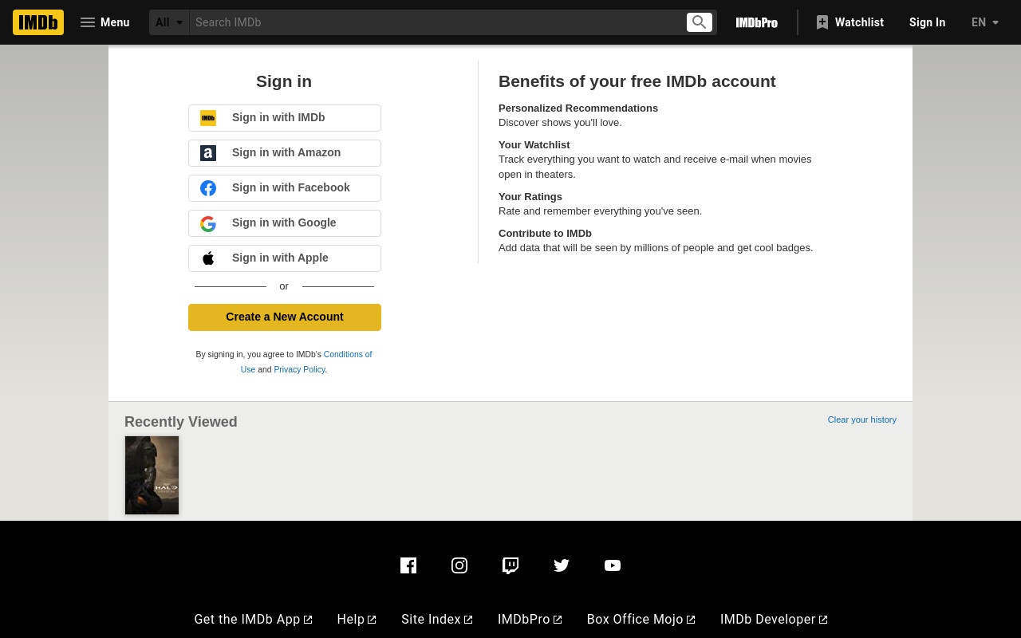The image size is (1021, 638).
Task: Choose Sign in with IMDb
Action: 285,118
